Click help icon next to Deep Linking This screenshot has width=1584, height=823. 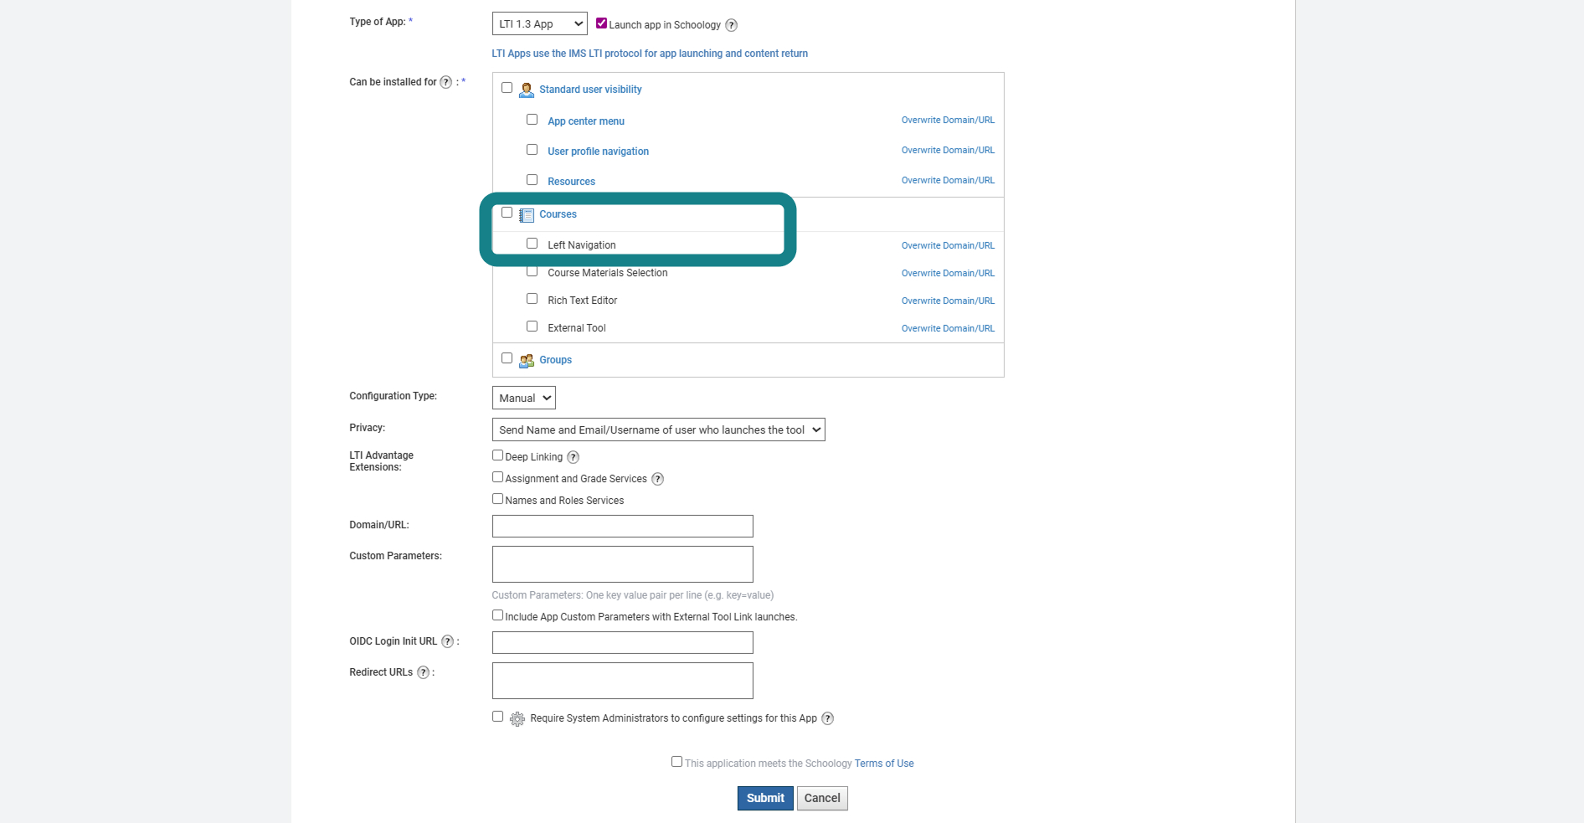[x=573, y=457]
